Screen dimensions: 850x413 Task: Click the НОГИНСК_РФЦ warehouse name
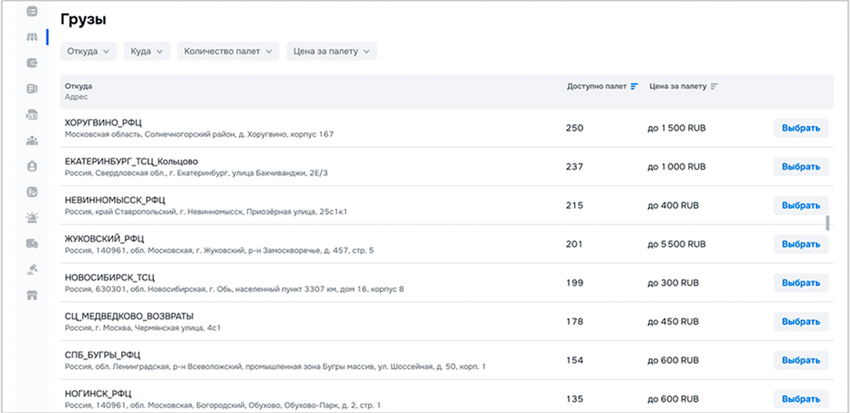tap(98, 394)
